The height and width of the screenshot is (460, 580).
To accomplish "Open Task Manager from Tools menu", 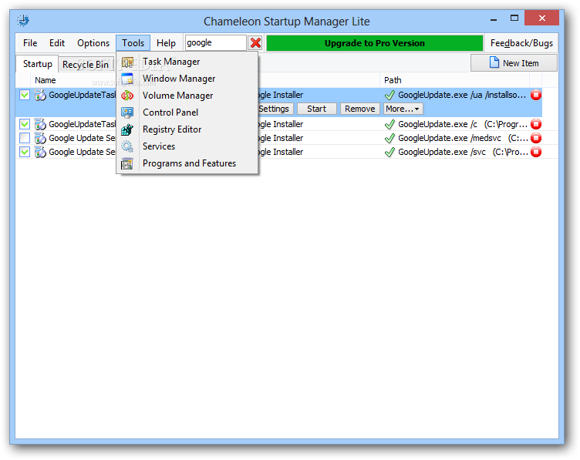I will pyautogui.click(x=187, y=62).
